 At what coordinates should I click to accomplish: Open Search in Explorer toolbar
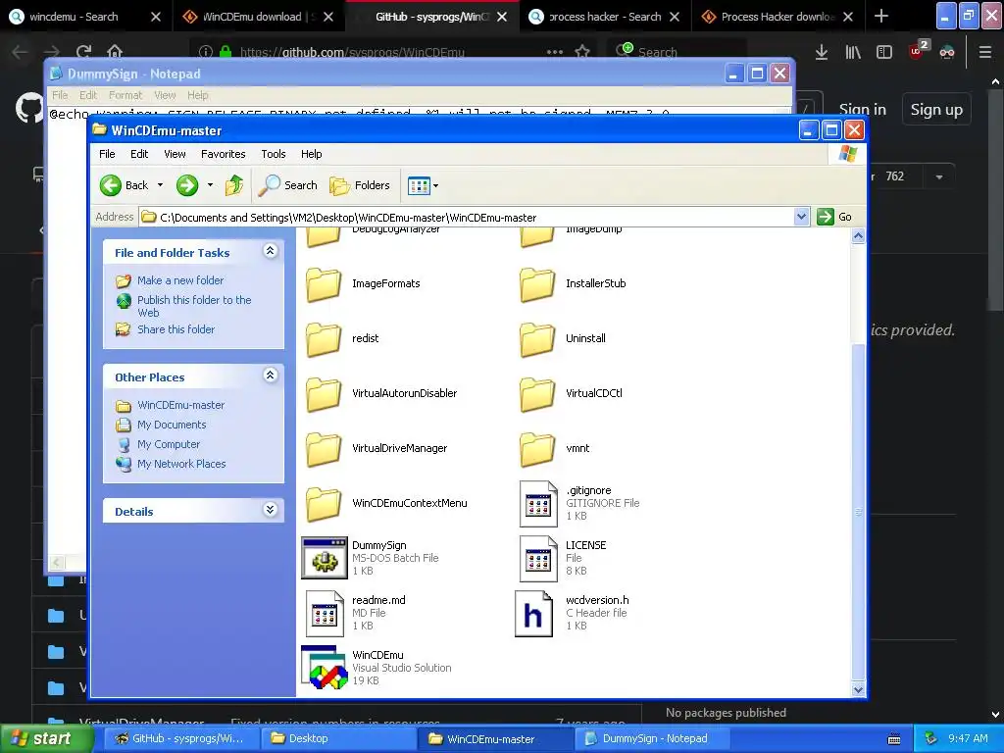(x=288, y=185)
